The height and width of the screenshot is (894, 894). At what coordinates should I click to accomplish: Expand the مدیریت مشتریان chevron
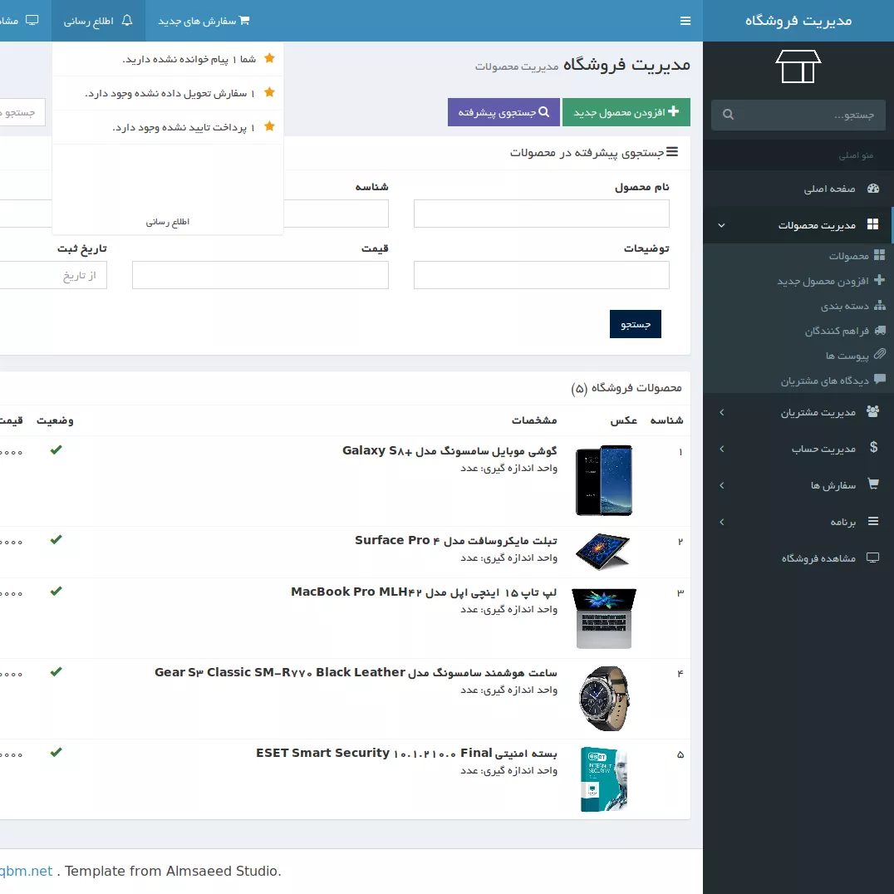coord(722,412)
